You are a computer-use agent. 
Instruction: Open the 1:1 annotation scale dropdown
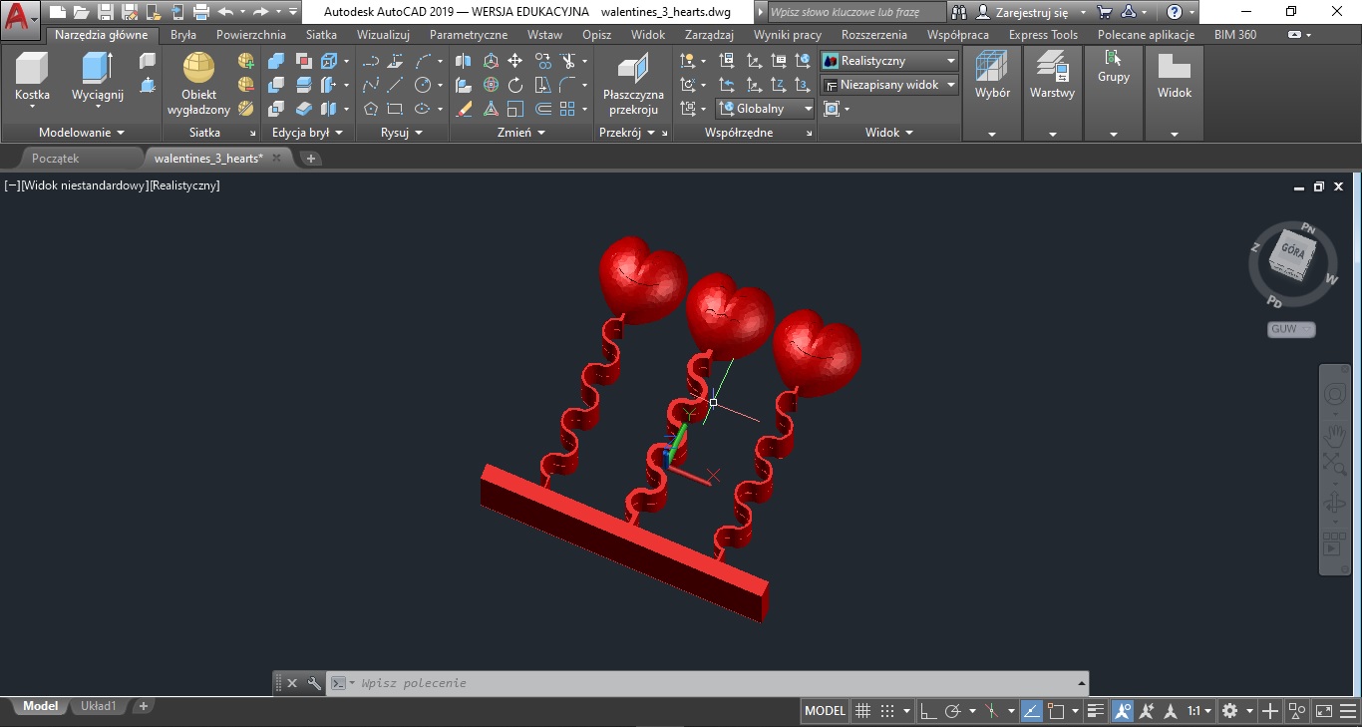coord(1199,711)
